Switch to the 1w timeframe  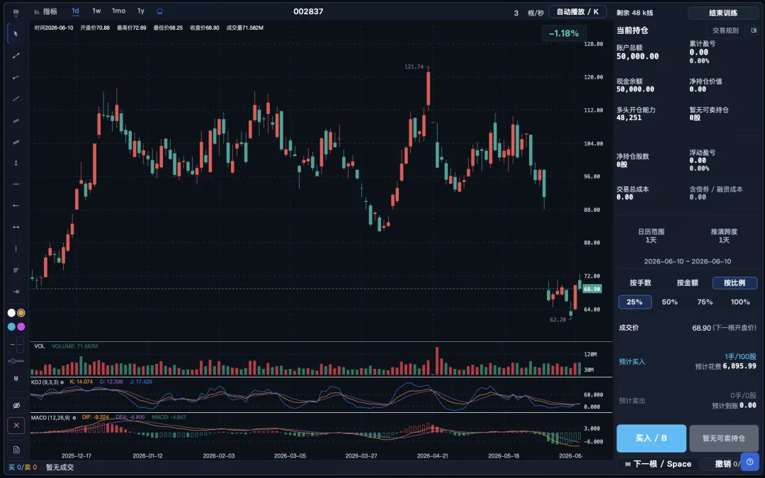click(96, 11)
